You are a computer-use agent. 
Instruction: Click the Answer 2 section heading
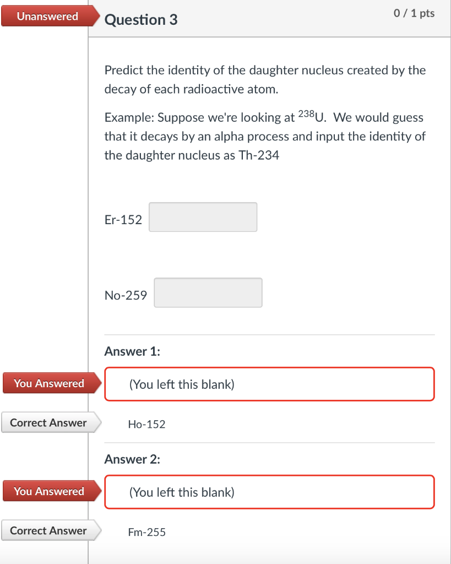132,459
